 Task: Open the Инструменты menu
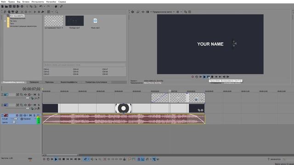click(38, 2)
